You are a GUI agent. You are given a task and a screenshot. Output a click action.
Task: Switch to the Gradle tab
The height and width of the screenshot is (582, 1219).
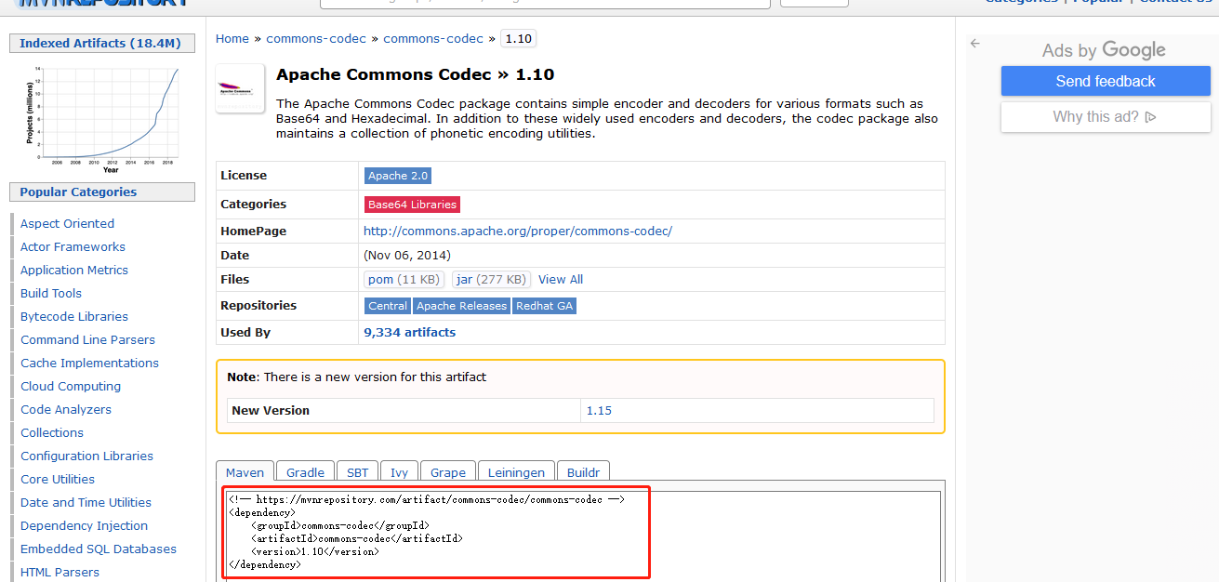coord(305,472)
